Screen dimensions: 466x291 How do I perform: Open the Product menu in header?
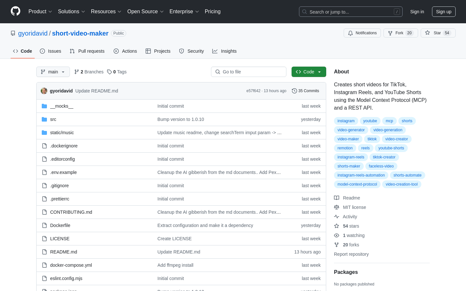pyautogui.click(x=40, y=12)
